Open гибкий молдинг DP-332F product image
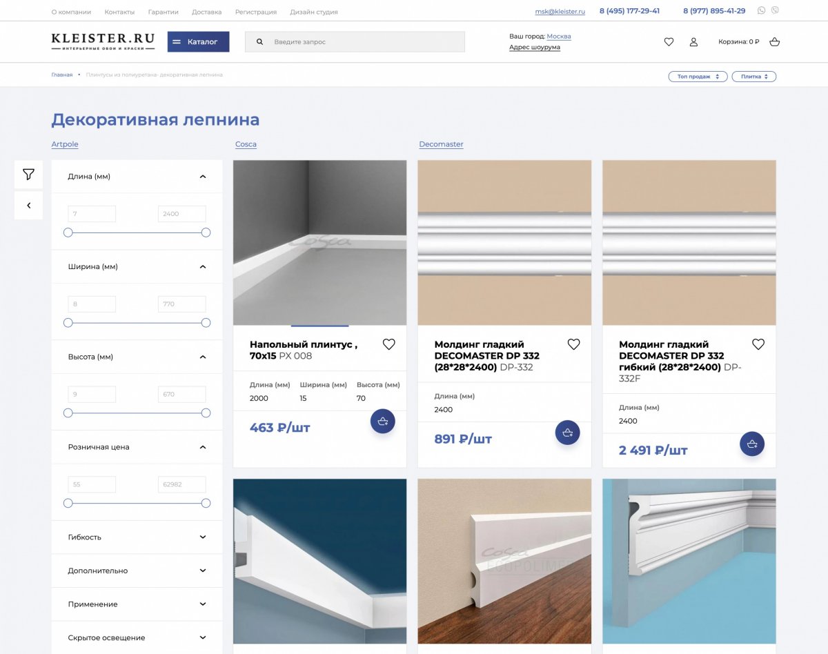Screen dimensions: 828x654 click(689, 243)
